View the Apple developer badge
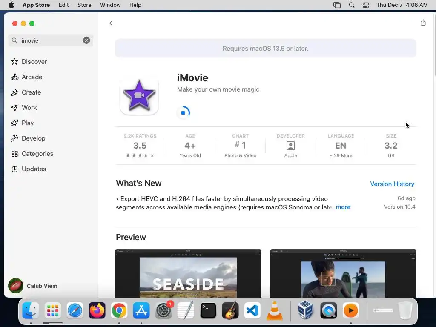Viewport: 436px width, 327px height. pos(290,146)
